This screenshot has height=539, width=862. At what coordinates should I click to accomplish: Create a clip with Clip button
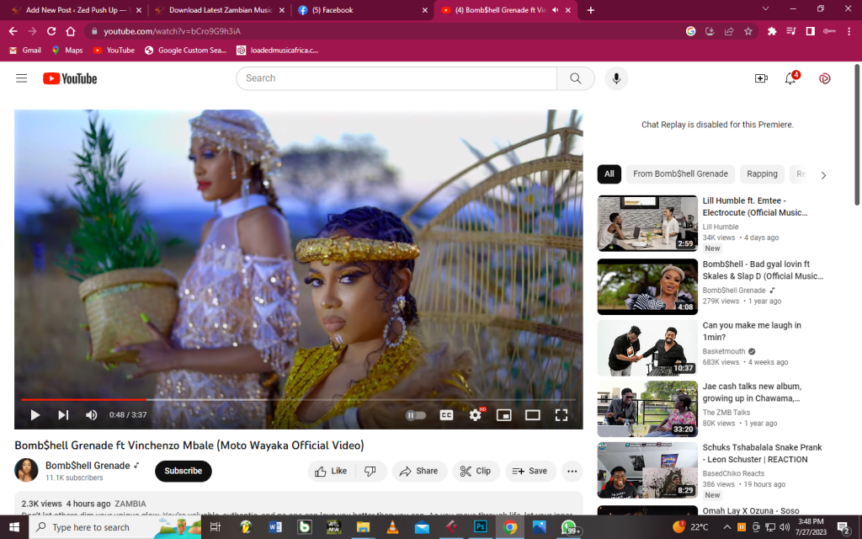point(476,471)
